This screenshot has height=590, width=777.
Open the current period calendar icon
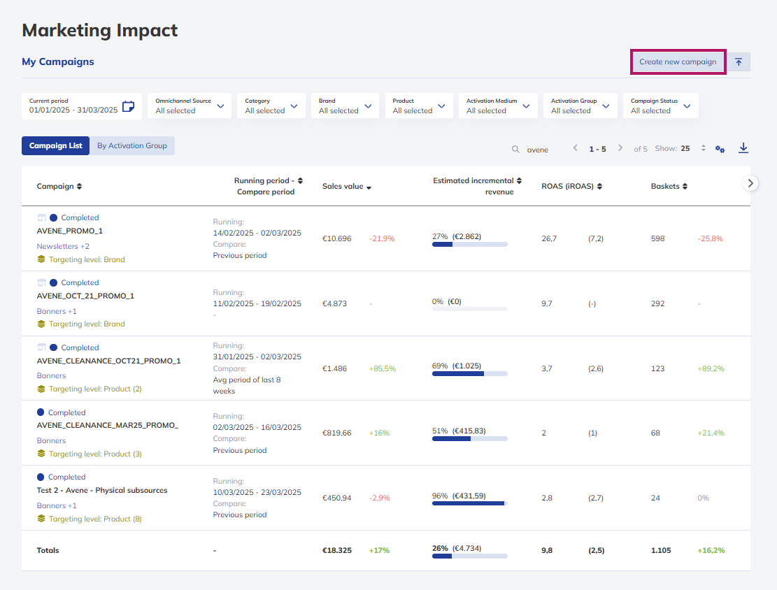pos(129,106)
